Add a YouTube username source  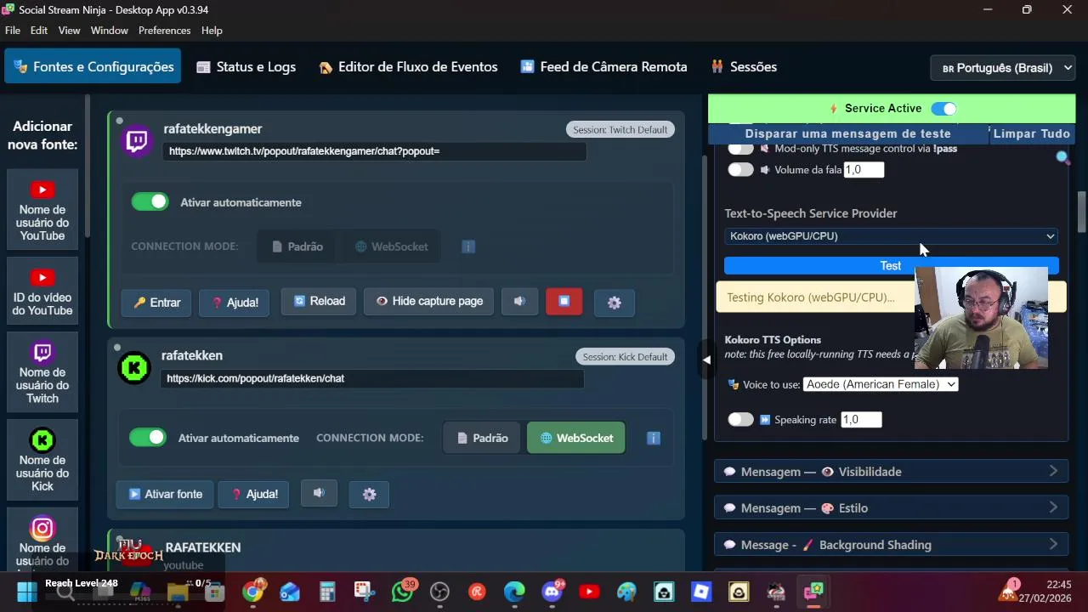pyautogui.click(x=42, y=210)
